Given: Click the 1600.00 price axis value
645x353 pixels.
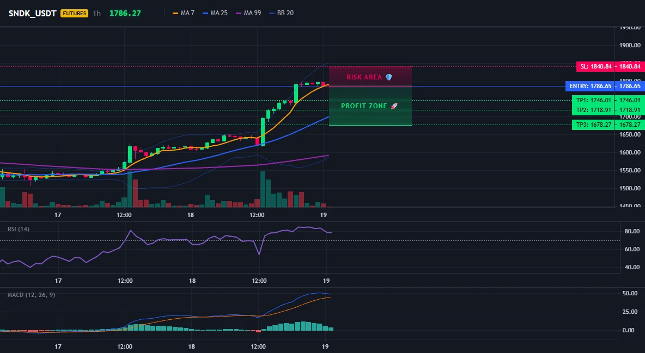Looking at the screenshot, I should coord(630,152).
